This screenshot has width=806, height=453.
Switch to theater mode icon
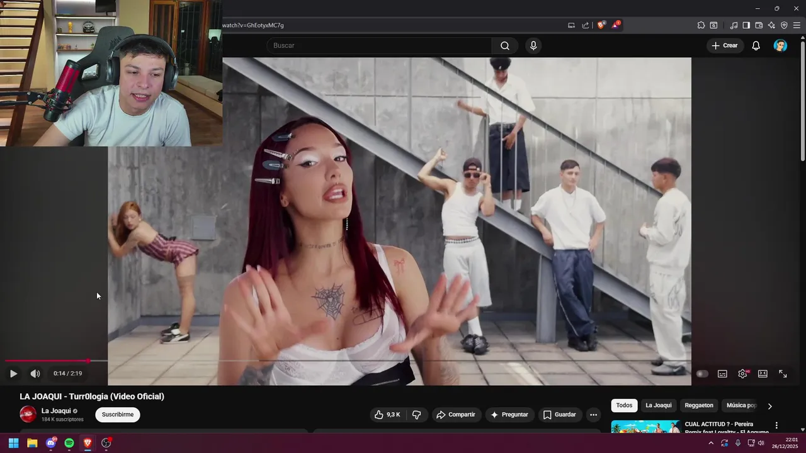(x=763, y=374)
